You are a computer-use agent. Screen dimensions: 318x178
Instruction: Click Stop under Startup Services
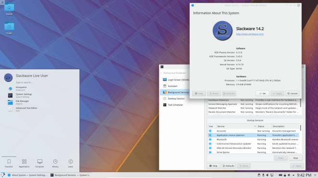pos(295,158)
